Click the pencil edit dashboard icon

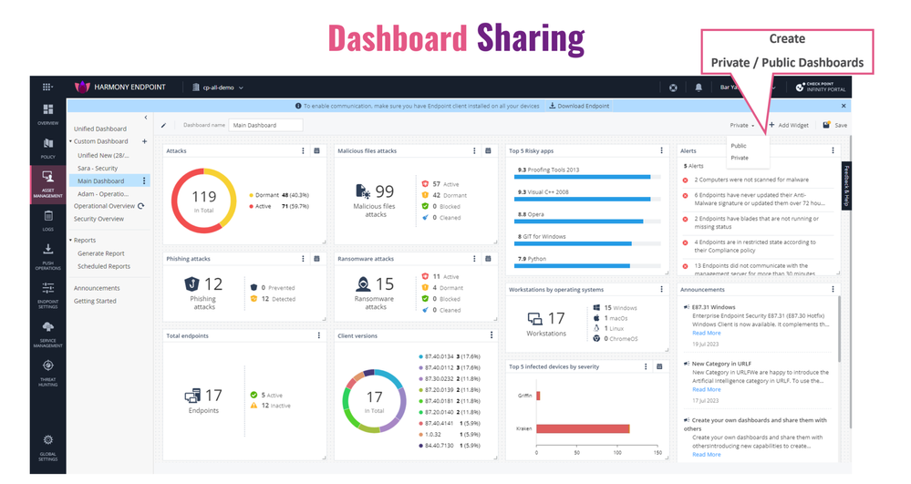[164, 126]
